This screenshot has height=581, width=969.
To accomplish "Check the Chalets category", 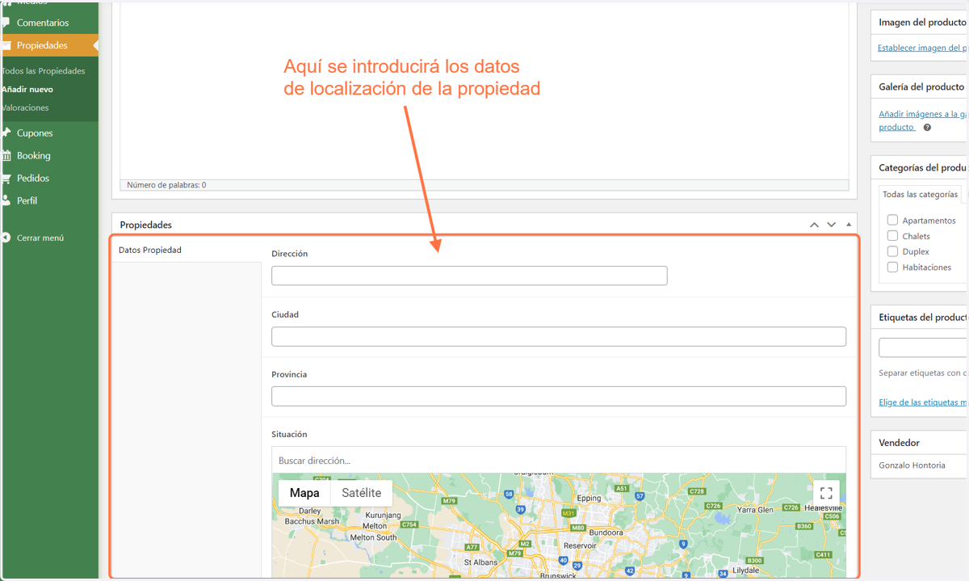I will (x=892, y=235).
